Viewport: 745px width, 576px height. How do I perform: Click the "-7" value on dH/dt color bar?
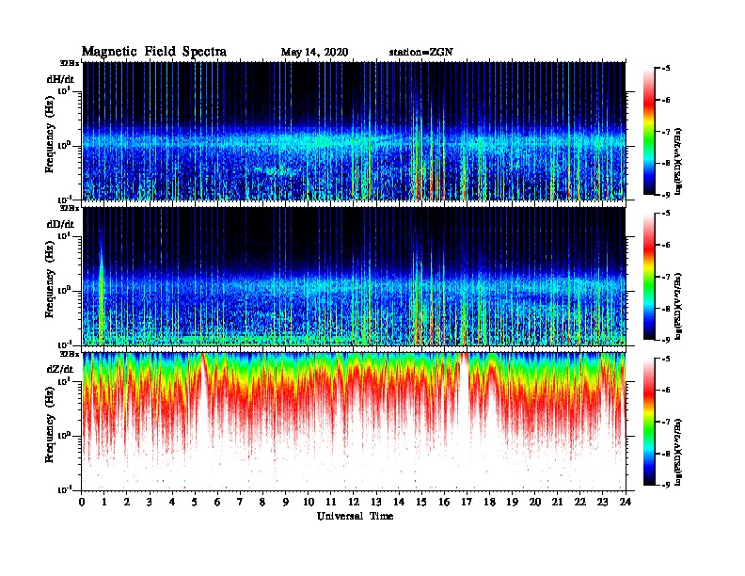[x=666, y=132]
